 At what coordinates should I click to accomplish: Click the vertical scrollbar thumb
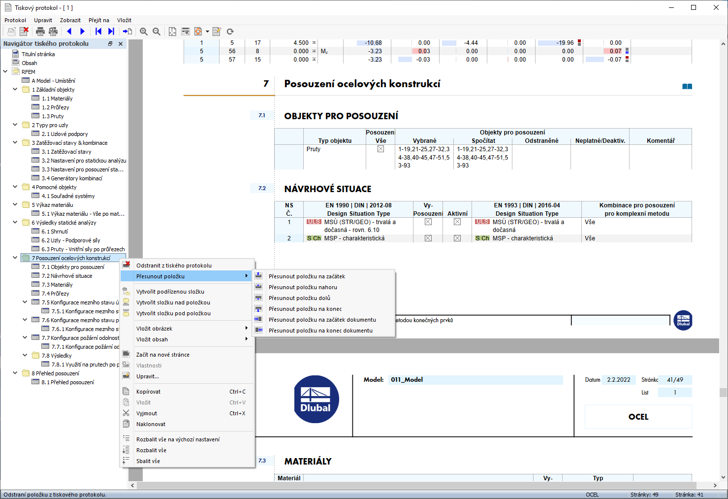pyautogui.click(x=723, y=393)
